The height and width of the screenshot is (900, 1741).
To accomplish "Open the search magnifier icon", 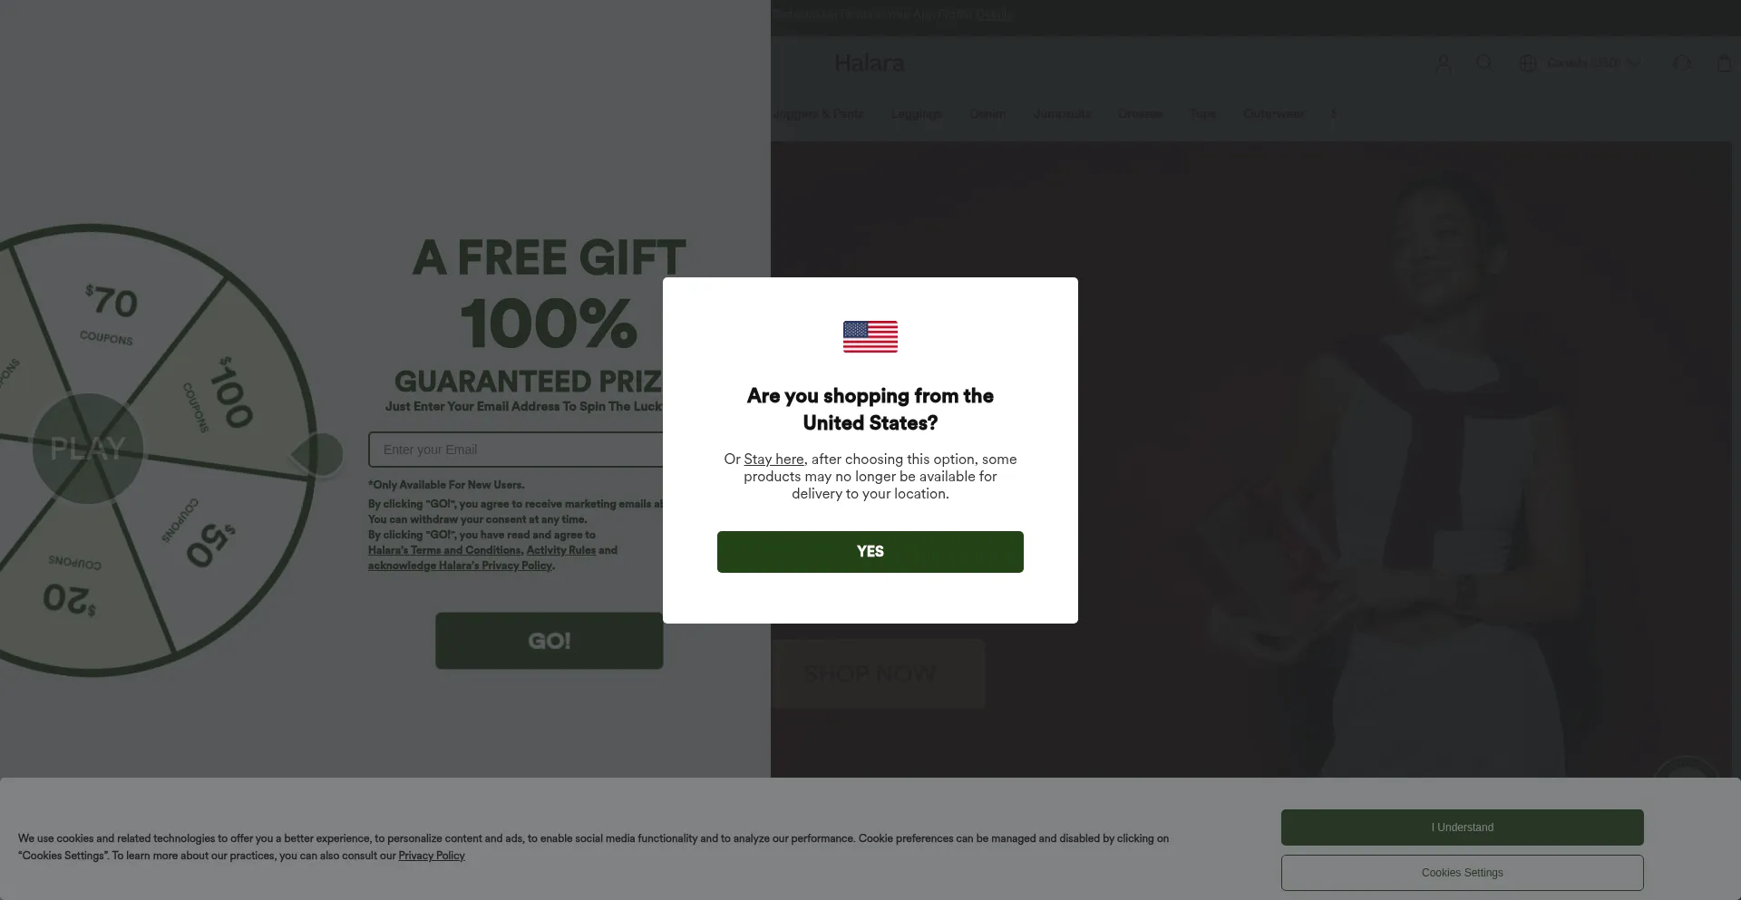I will [1484, 63].
